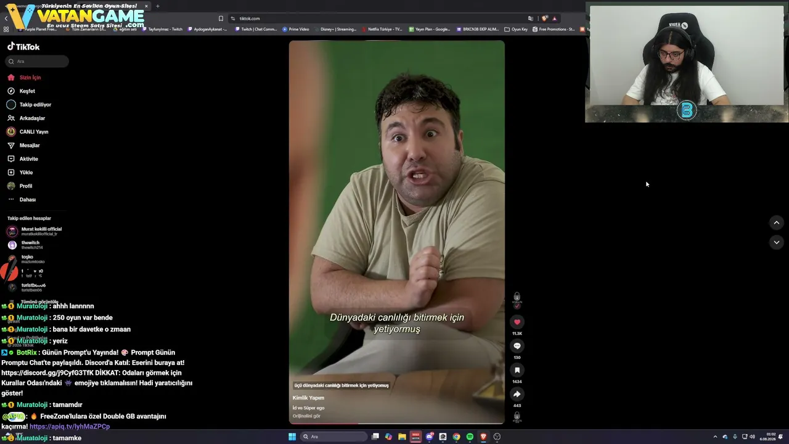Open volume control in system tray

tap(752, 437)
